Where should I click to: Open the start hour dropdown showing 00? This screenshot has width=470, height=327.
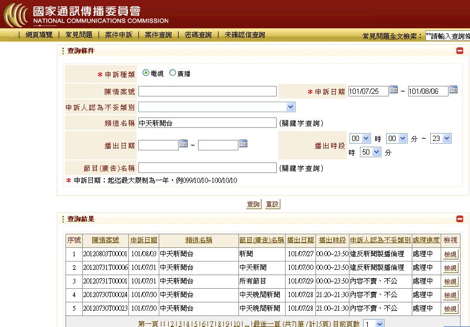(360, 138)
